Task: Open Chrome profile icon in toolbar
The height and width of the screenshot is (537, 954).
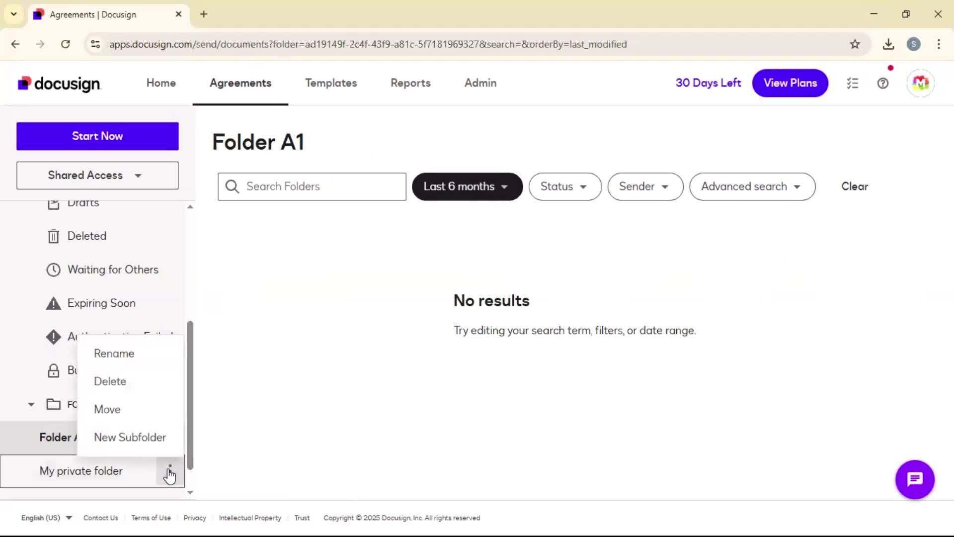Action: [x=913, y=44]
